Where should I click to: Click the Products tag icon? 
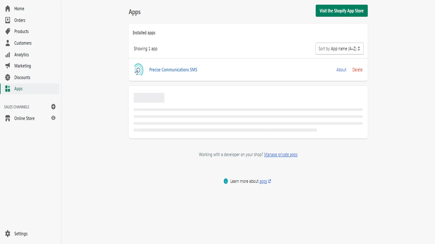click(x=8, y=31)
